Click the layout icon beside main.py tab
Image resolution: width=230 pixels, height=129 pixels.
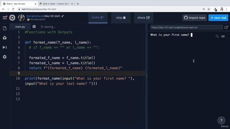(34, 27)
